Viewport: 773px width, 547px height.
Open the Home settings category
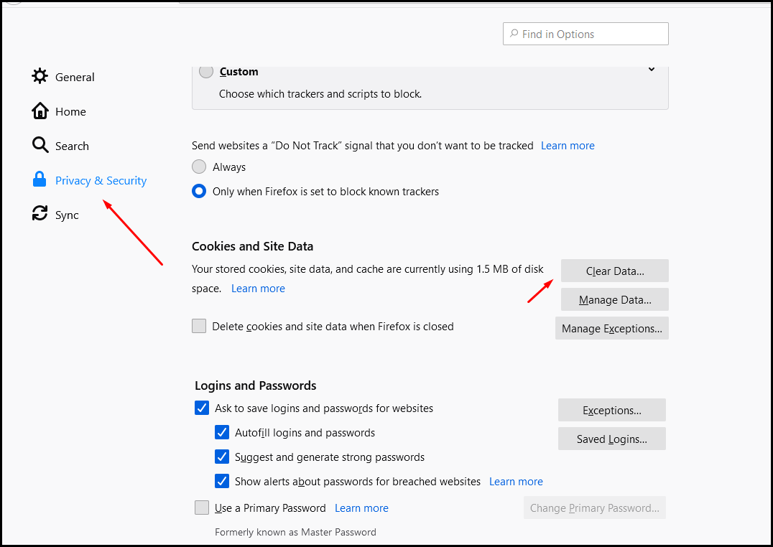click(x=70, y=112)
